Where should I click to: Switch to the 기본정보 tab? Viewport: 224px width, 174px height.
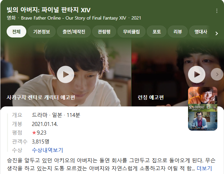tap(42, 31)
